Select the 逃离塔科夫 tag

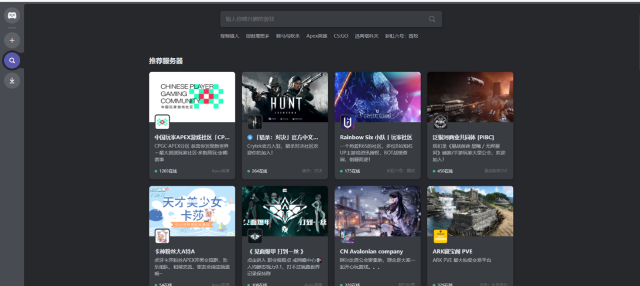[x=367, y=36]
